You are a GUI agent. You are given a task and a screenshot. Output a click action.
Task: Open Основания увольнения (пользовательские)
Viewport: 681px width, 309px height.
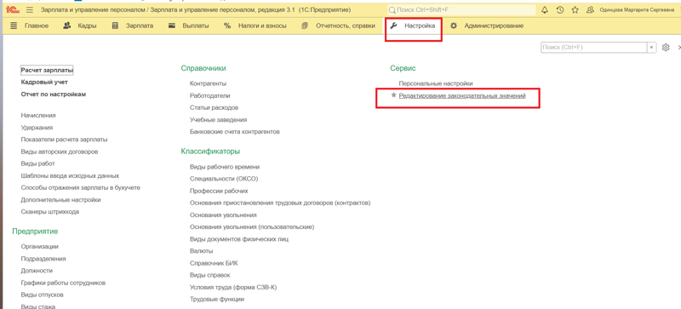click(252, 227)
